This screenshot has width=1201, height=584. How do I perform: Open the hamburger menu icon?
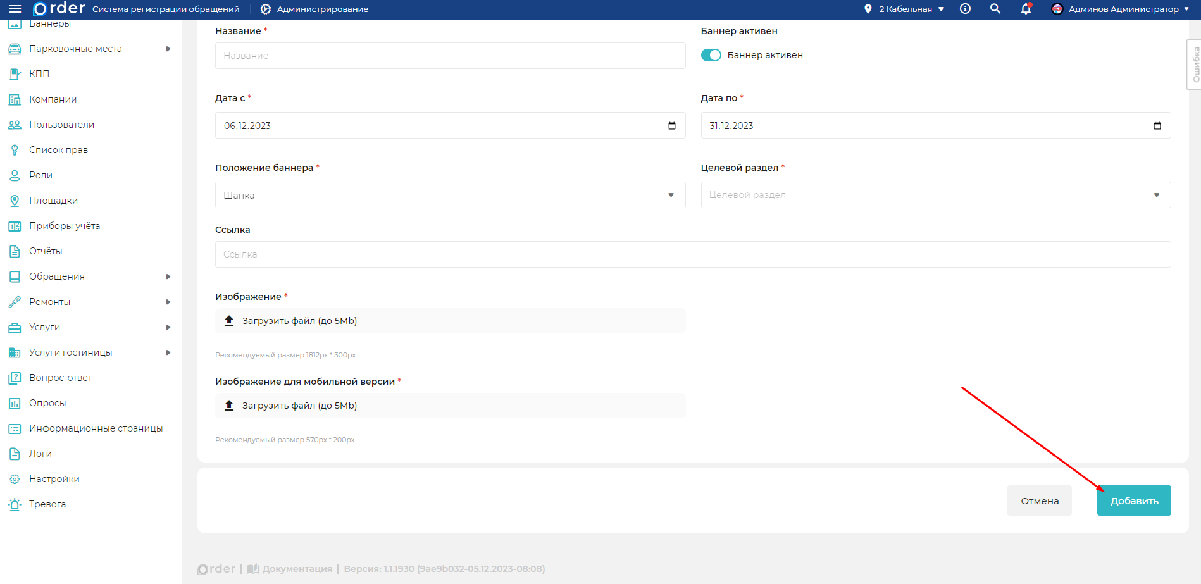click(15, 9)
